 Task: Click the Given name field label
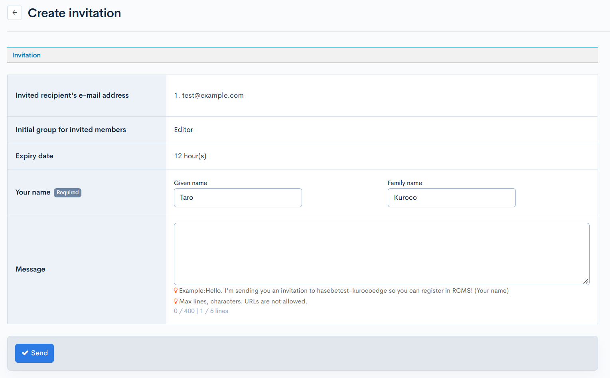point(191,183)
